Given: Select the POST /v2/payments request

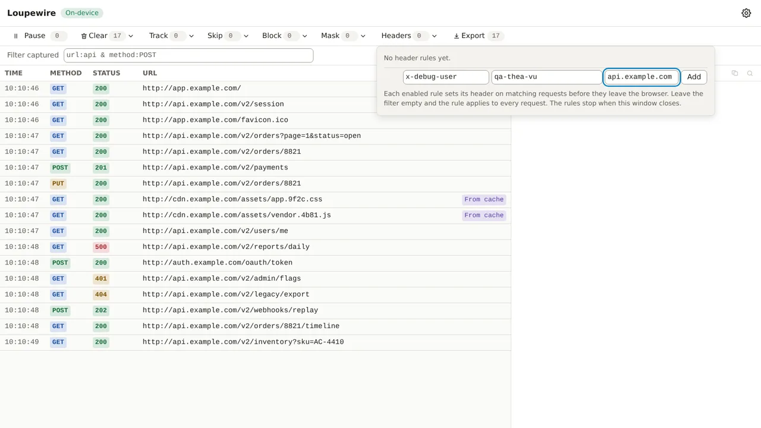Looking at the screenshot, I should 255,168.
